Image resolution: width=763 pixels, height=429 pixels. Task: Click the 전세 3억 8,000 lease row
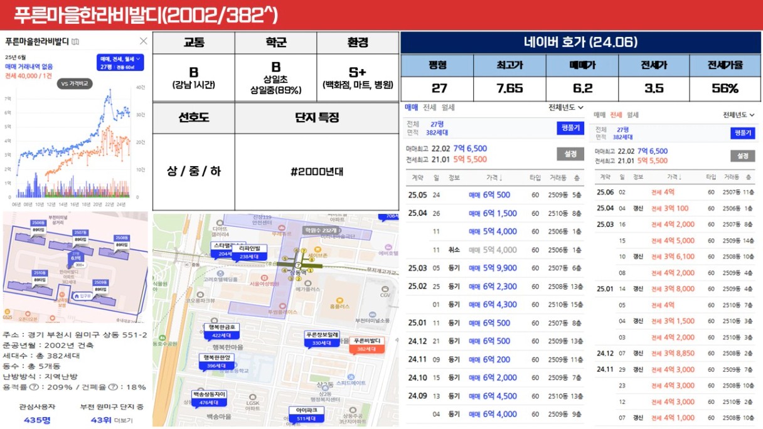(676, 289)
